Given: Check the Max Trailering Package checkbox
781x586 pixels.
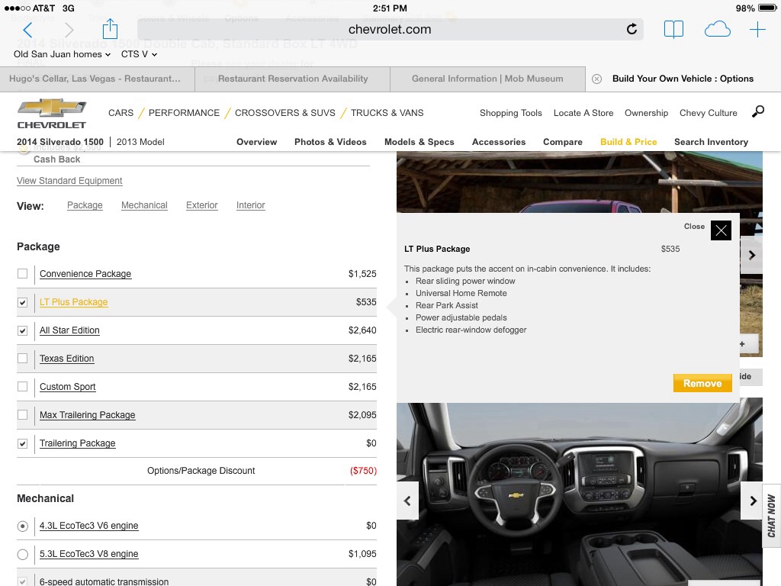Looking at the screenshot, I should point(22,414).
